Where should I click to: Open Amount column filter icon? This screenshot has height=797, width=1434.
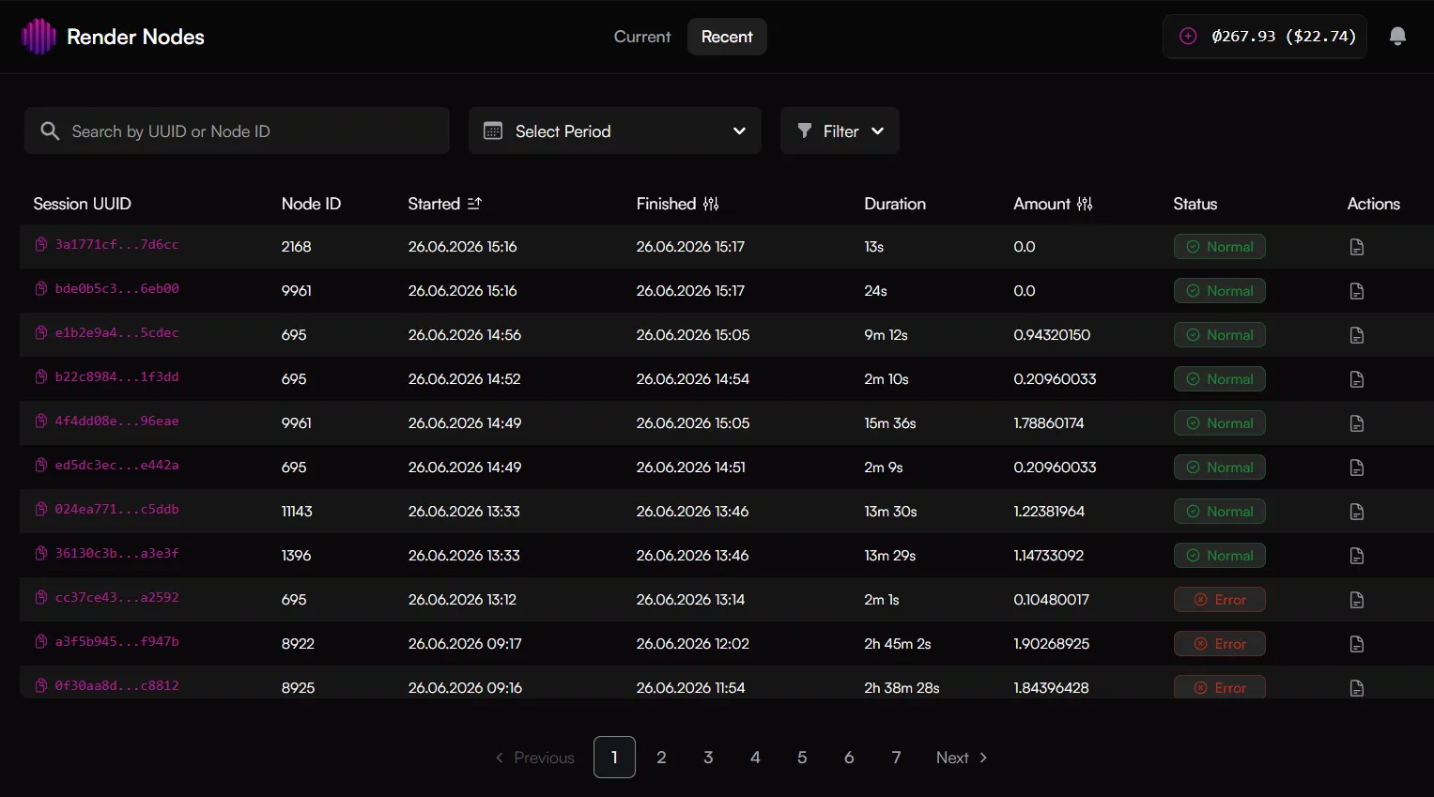(x=1085, y=204)
